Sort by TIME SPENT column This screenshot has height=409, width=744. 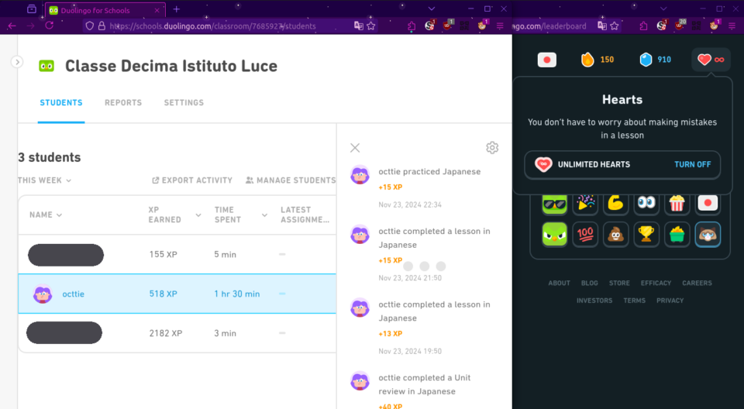tap(240, 215)
